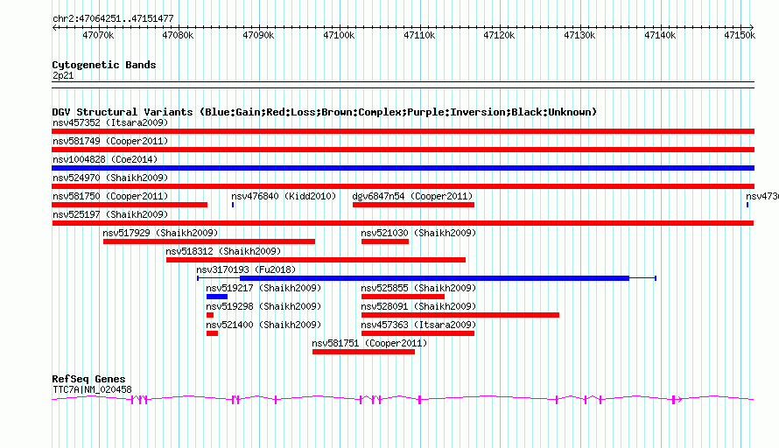This screenshot has width=779, height=448.
Task: Click the nsv525197 (Shaikh2009) label
Action: tap(110, 214)
